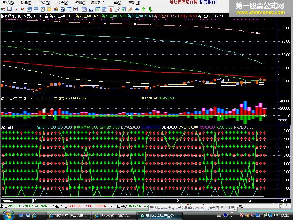Open the taskbar help question mark icon

225,215
